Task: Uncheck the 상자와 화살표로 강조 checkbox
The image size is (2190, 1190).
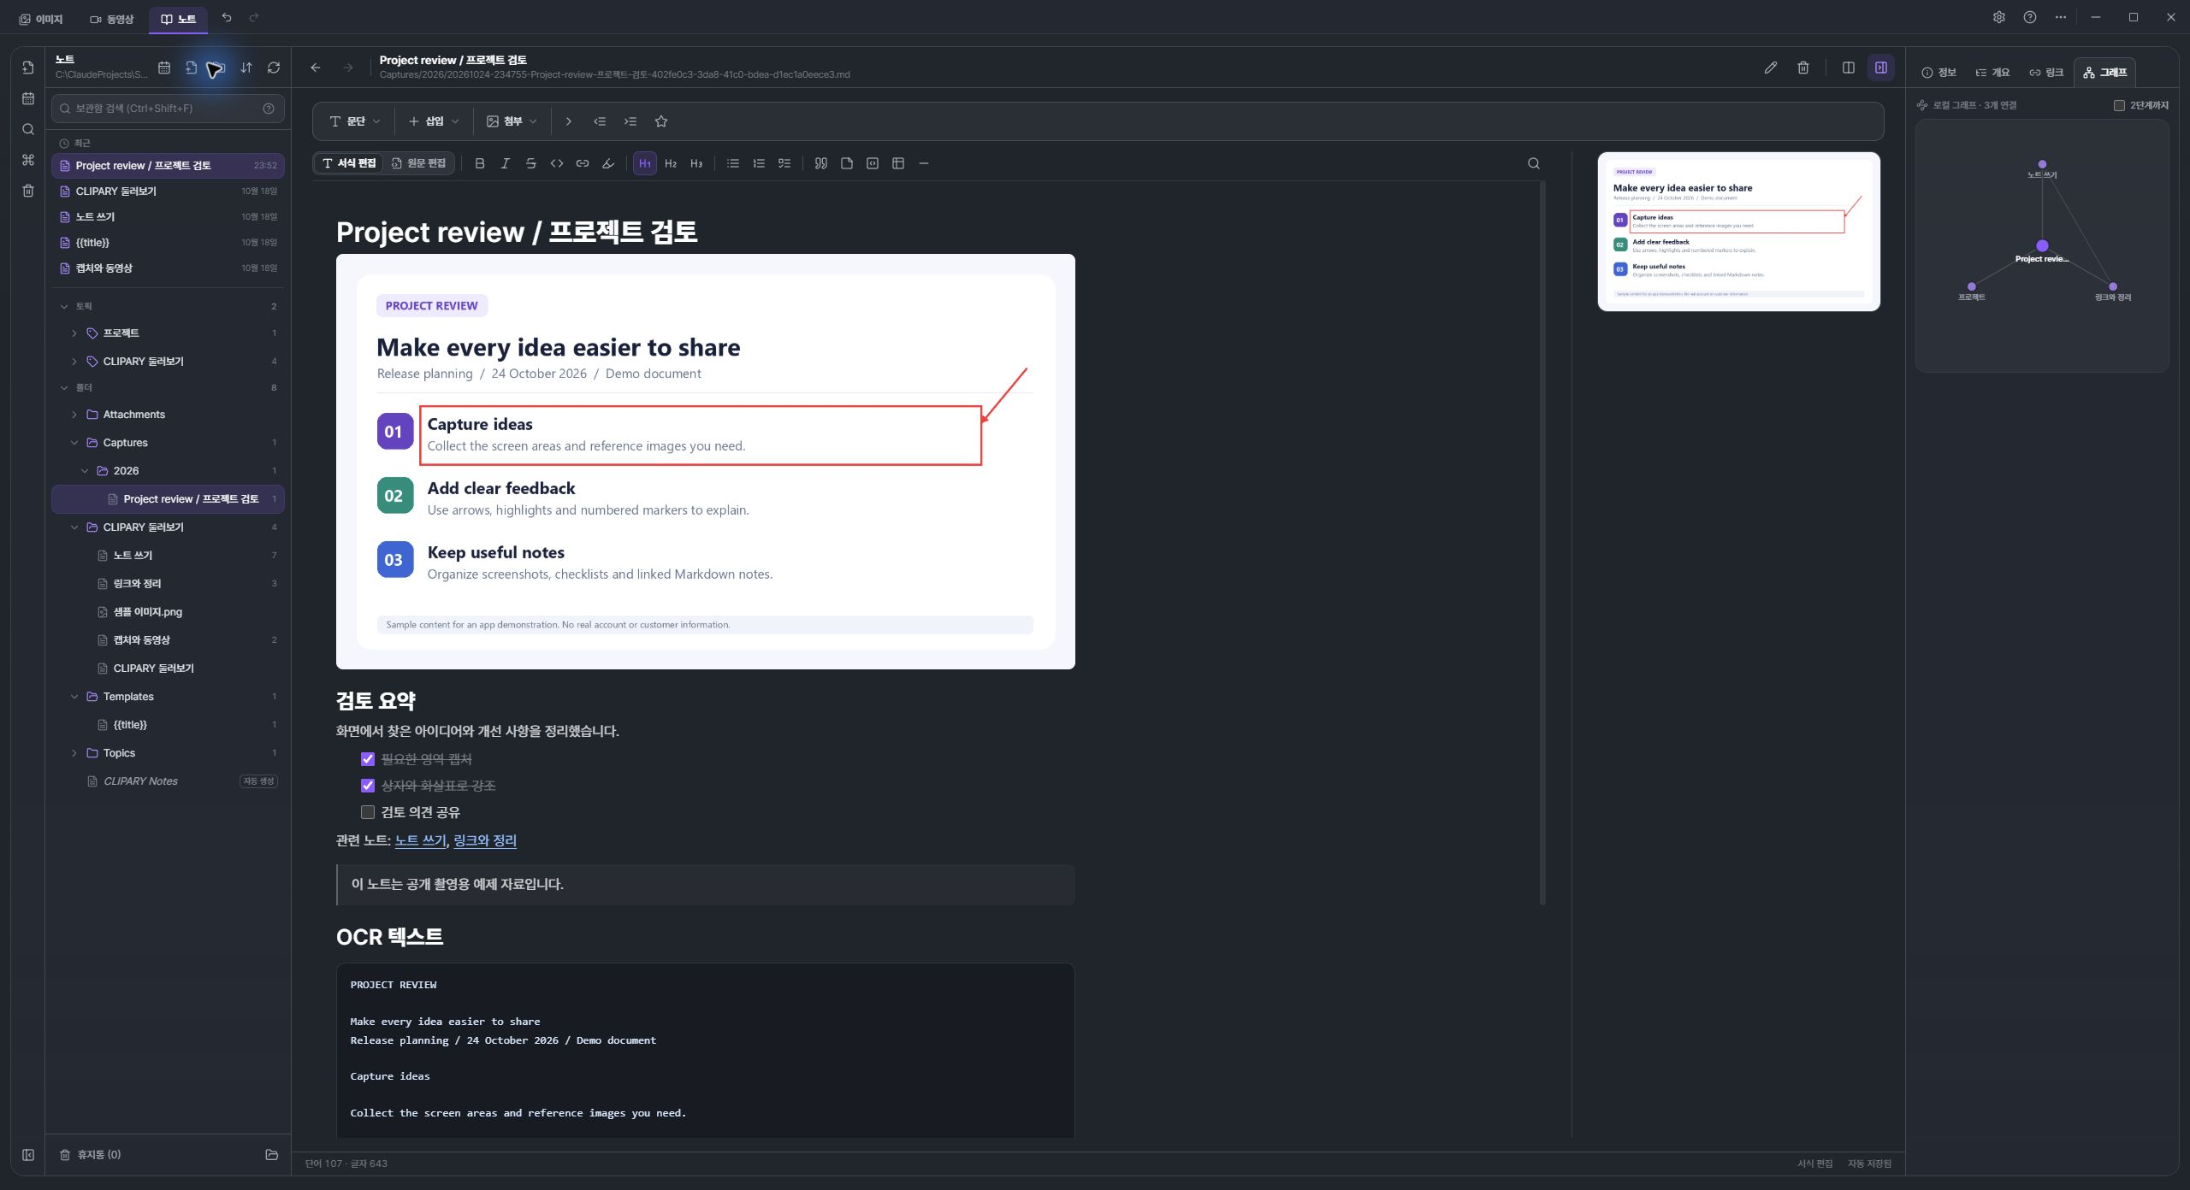Action: point(368,786)
